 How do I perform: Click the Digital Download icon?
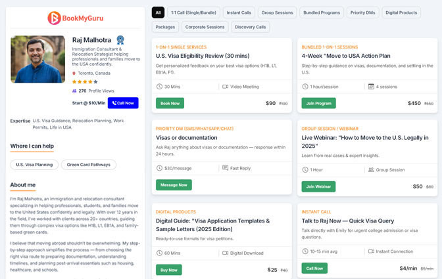coord(225,252)
